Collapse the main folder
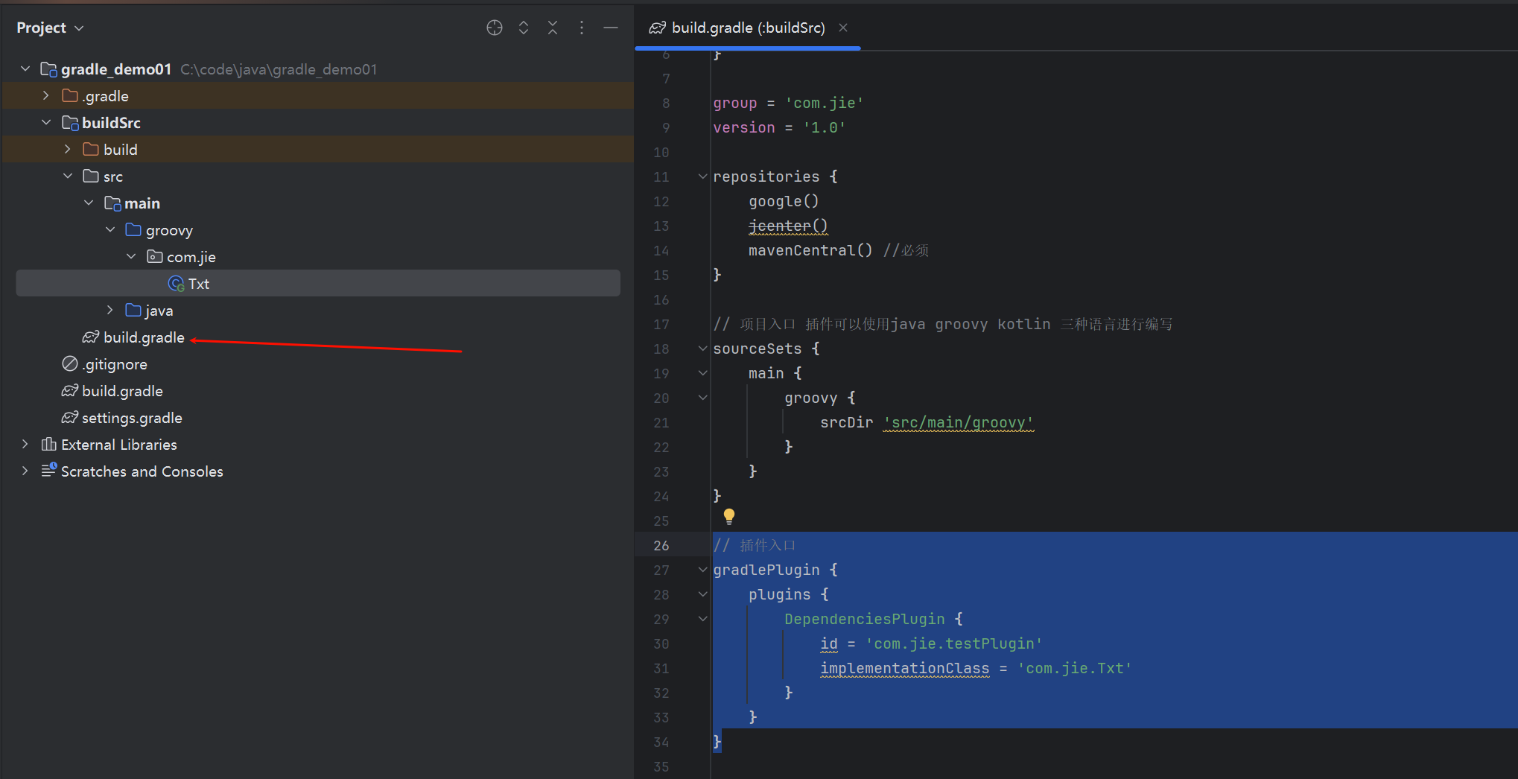Image resolution: width=1518 pixels, height=779 pixels. coord(89,203)
